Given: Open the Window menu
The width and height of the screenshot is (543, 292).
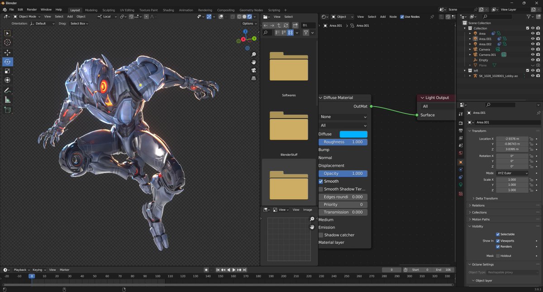Looking at the screenshot, I should 46,9.
